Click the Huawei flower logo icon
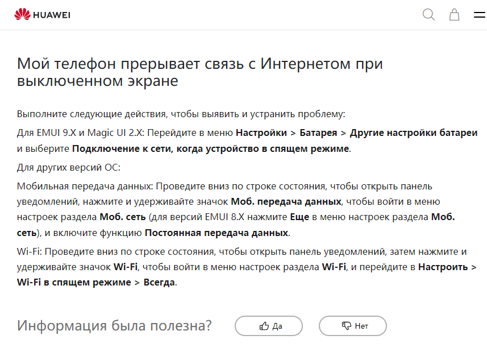Image resolution: width=487 pixels, height=360 pixels. [x=22, y=14]
